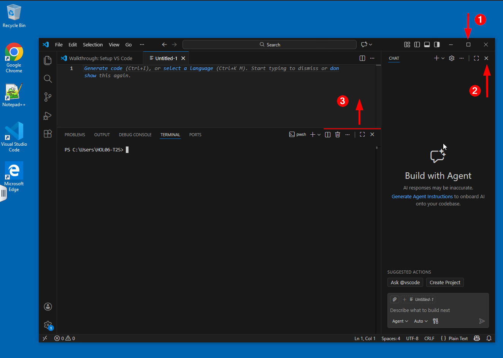
Task: Open the Run and Debug view
Action: point(48,116)
